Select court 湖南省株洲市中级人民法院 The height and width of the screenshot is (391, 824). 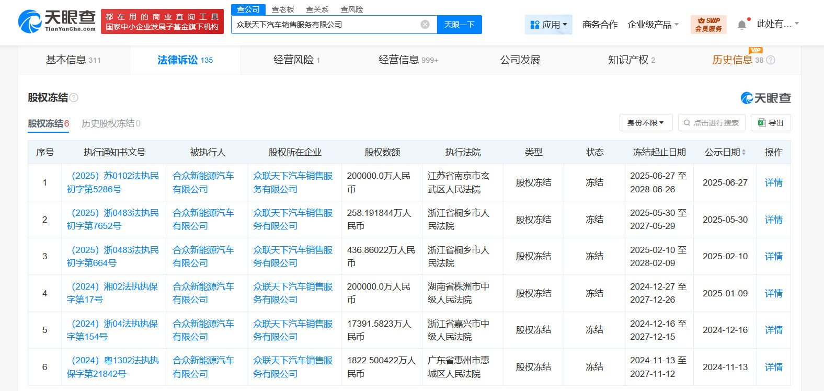pyautogui.click(x=459, y=293)
